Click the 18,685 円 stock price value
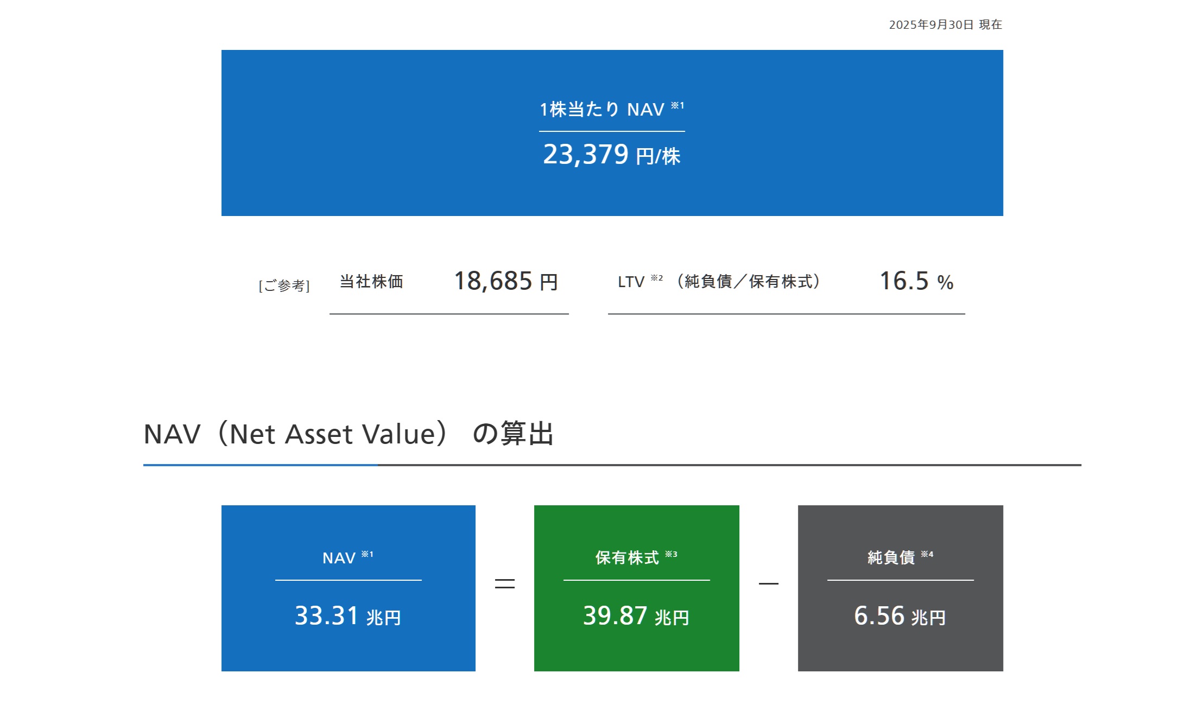The height and width of the screenshot is (711, 1185). (x=506, y=281)
